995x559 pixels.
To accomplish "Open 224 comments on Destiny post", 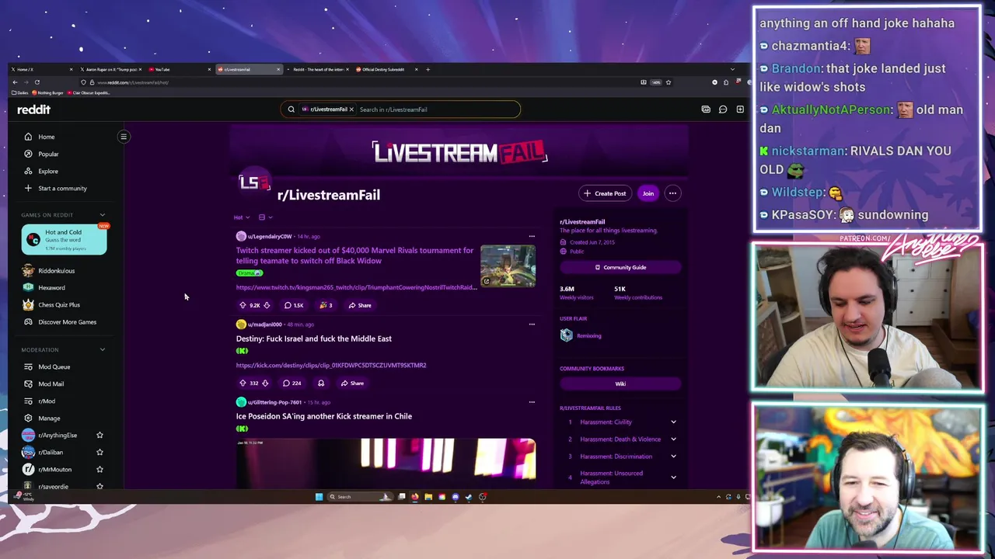I will (292, 383).
